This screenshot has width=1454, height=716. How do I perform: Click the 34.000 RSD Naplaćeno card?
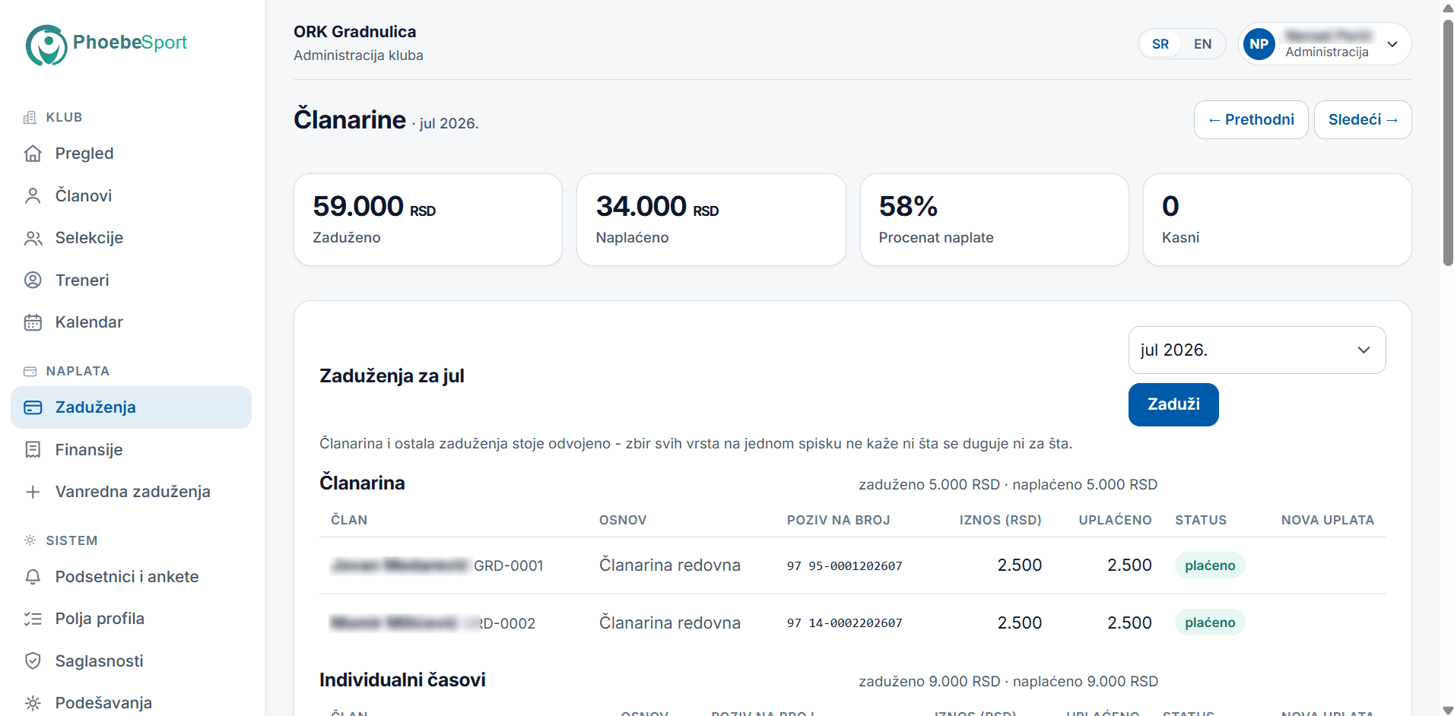click(x=711, y=220)
